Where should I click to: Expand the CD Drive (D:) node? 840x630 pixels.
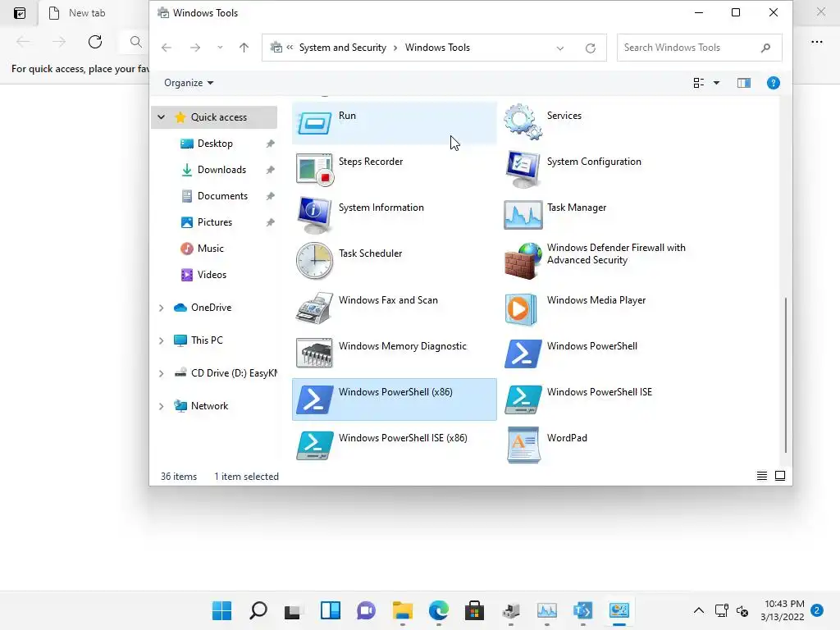tap(162, 373)
